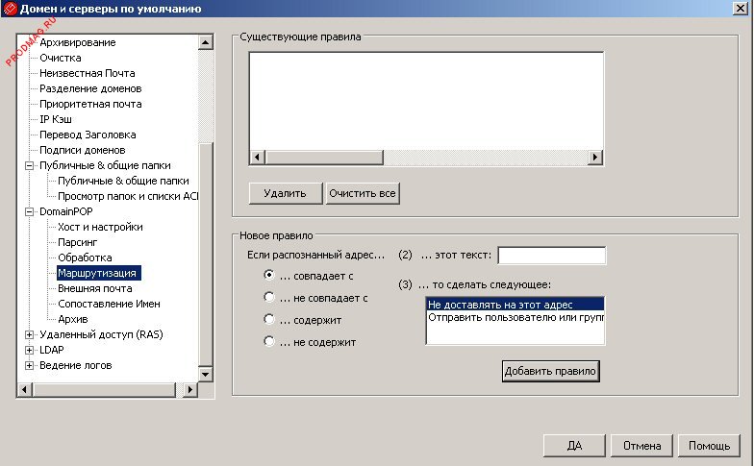This screenshot has width=754, height=466.
Task: Click the tree panel's scroll down arrow
Action: point(205,373)
